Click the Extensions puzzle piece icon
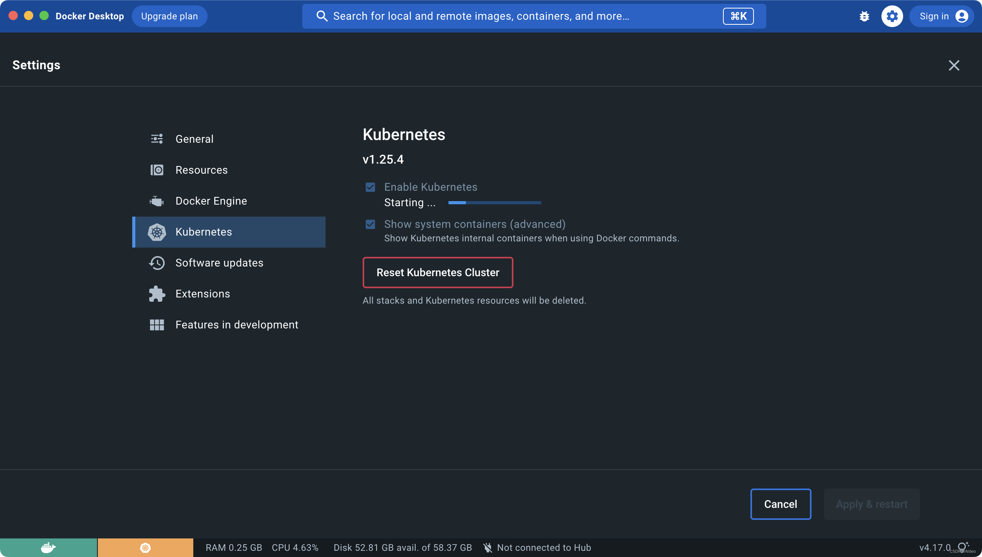 coord(157,294)
